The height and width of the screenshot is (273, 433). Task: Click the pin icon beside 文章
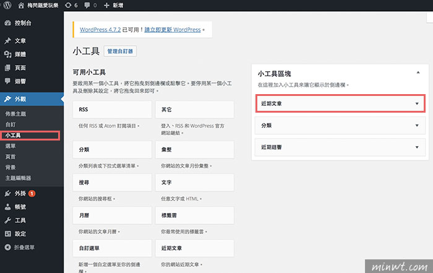point(7,41)
